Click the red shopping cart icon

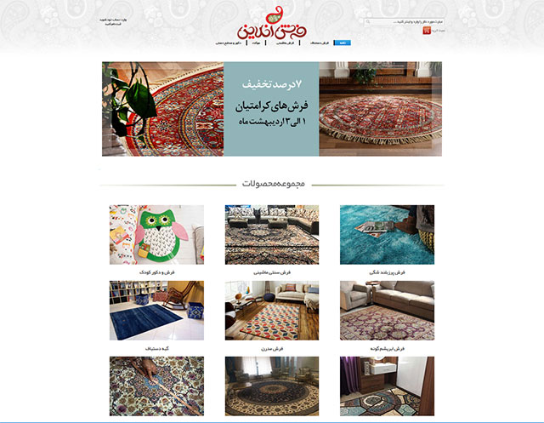(x=427, y=31)
